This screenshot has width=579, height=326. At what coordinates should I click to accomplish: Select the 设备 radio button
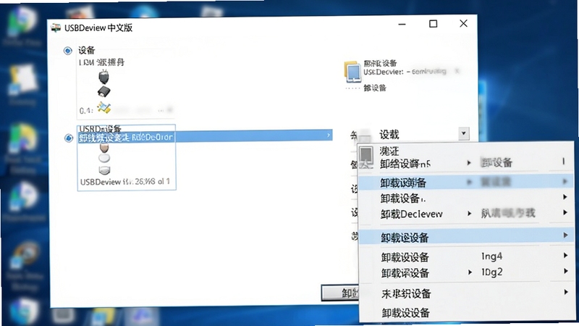67,51
